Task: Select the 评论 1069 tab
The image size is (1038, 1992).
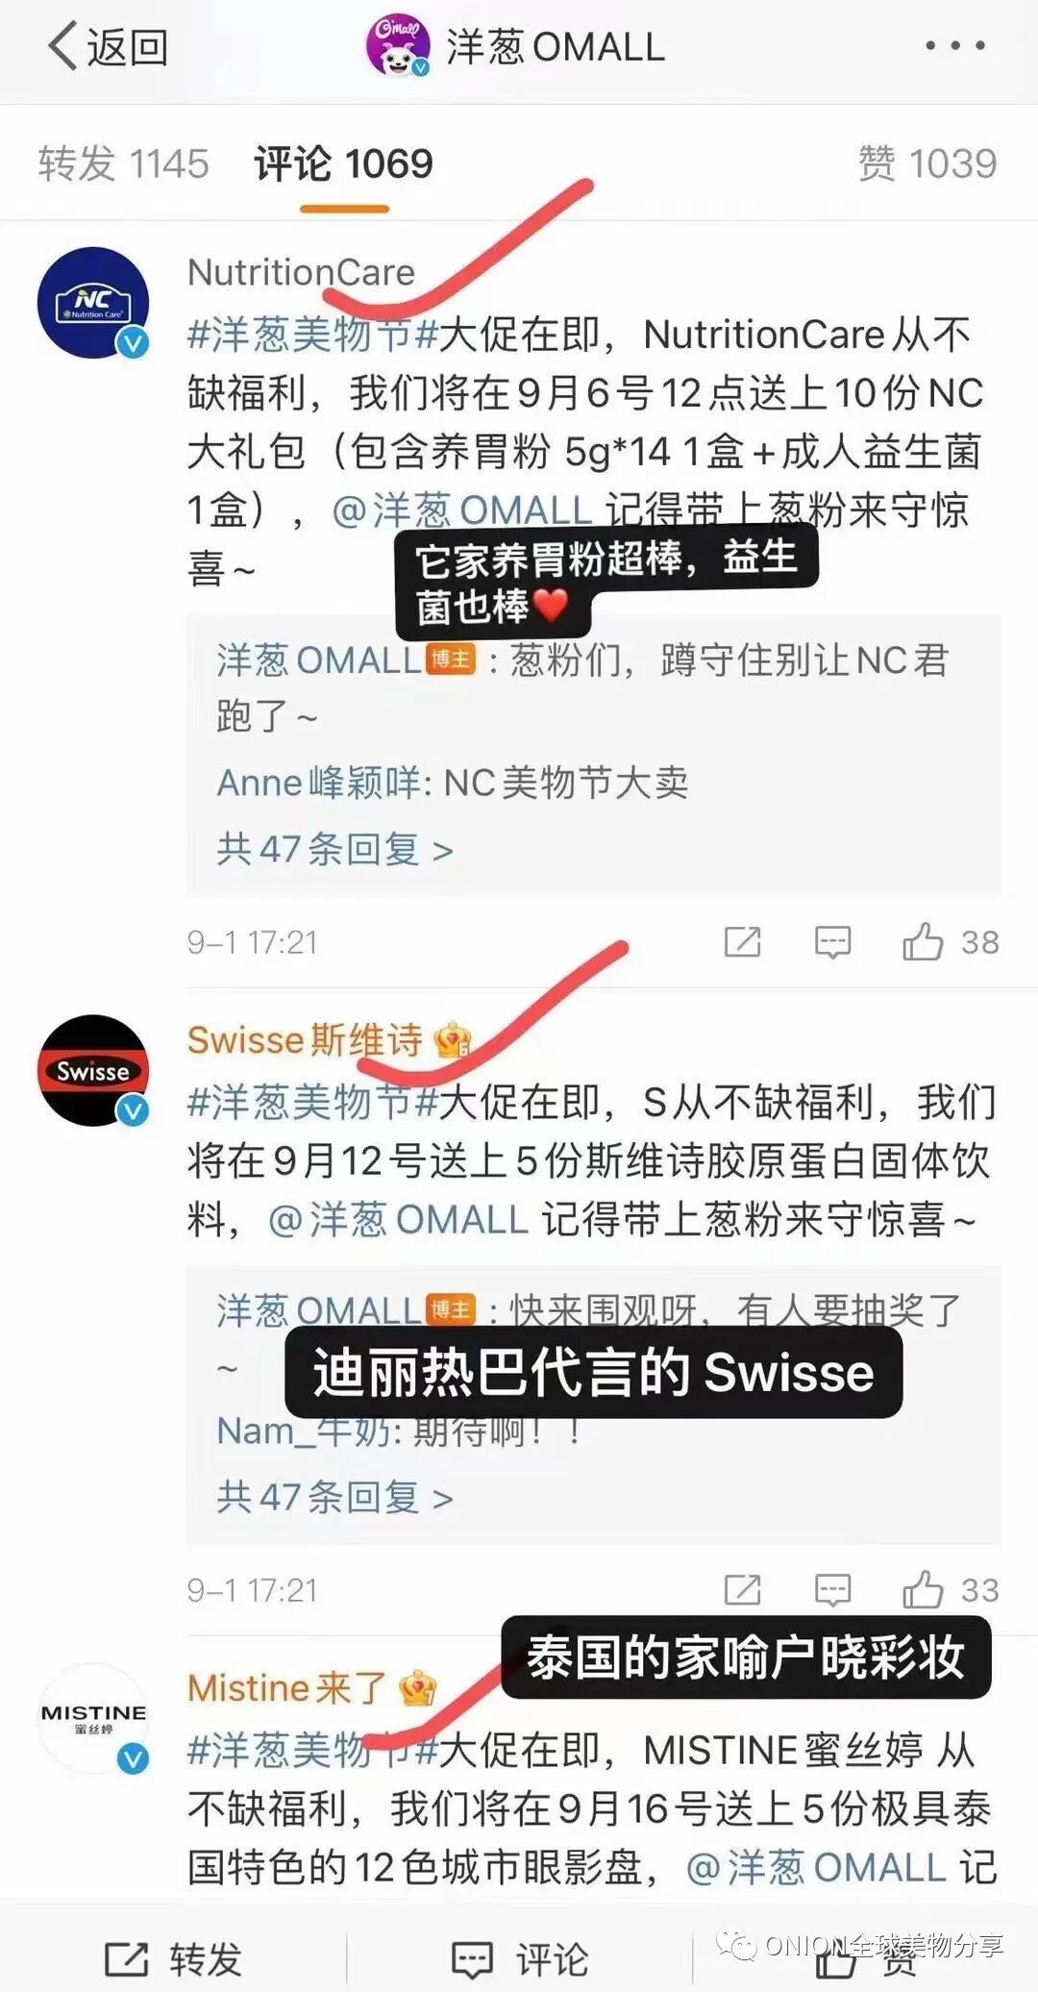Action: (x=343, y=163)
